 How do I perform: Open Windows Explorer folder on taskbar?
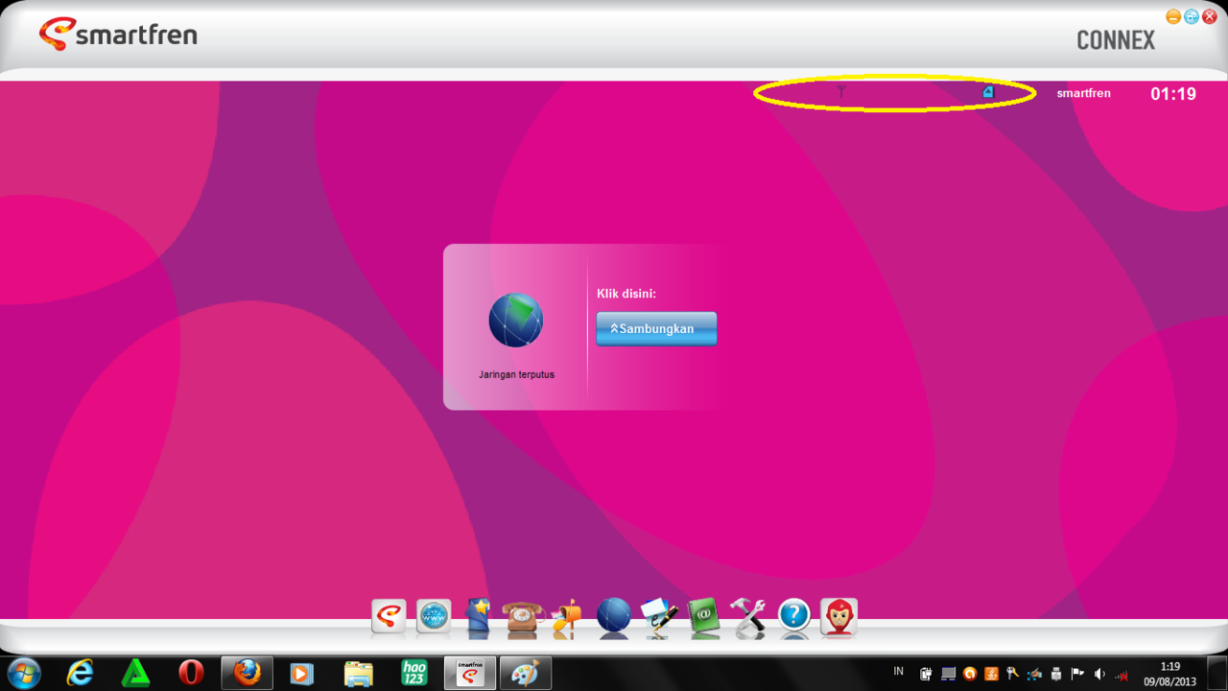click(x=358, y=673)
